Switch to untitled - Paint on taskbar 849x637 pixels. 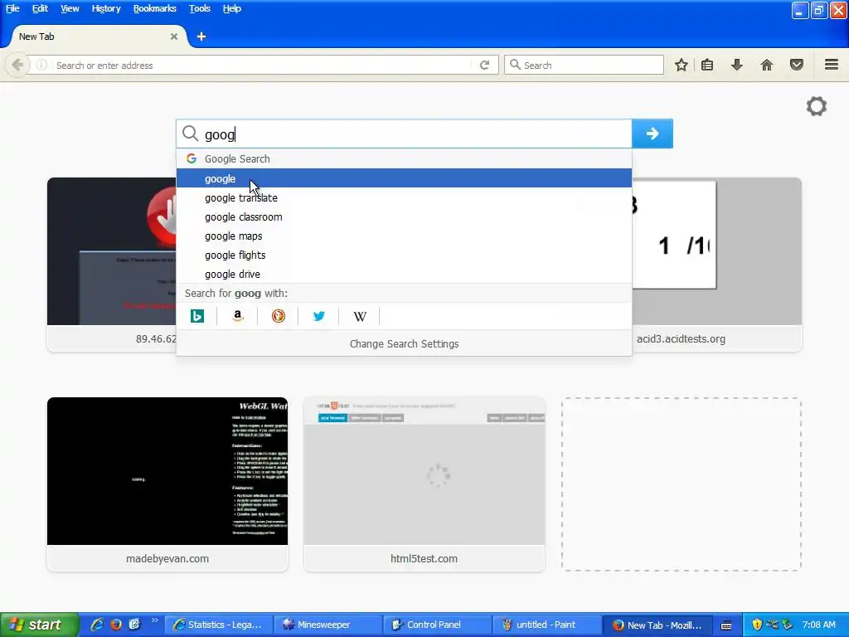(547, 625)
